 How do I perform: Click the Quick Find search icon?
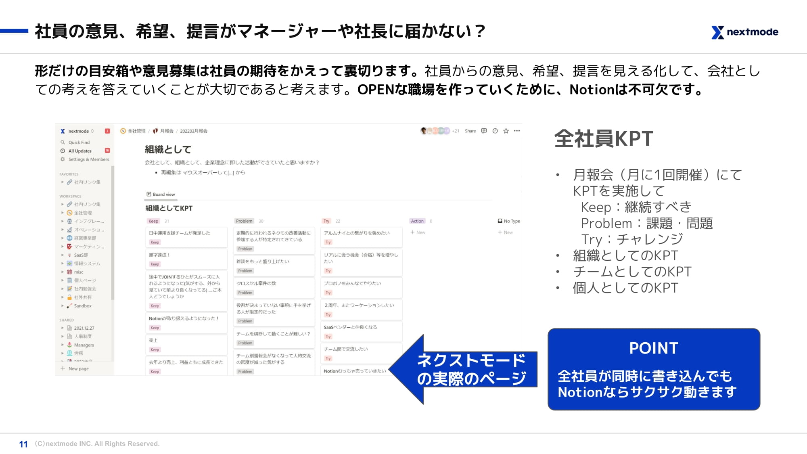(63, 142)
